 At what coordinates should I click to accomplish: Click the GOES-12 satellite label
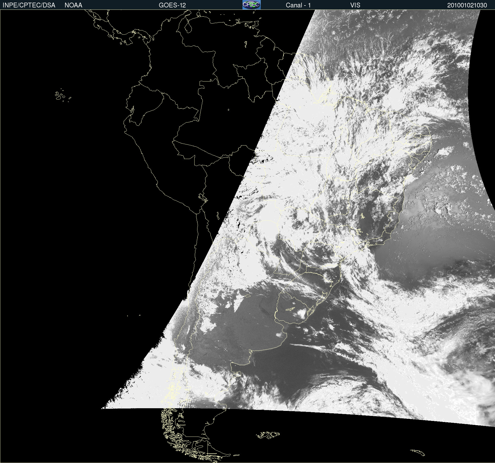[172, 5]
